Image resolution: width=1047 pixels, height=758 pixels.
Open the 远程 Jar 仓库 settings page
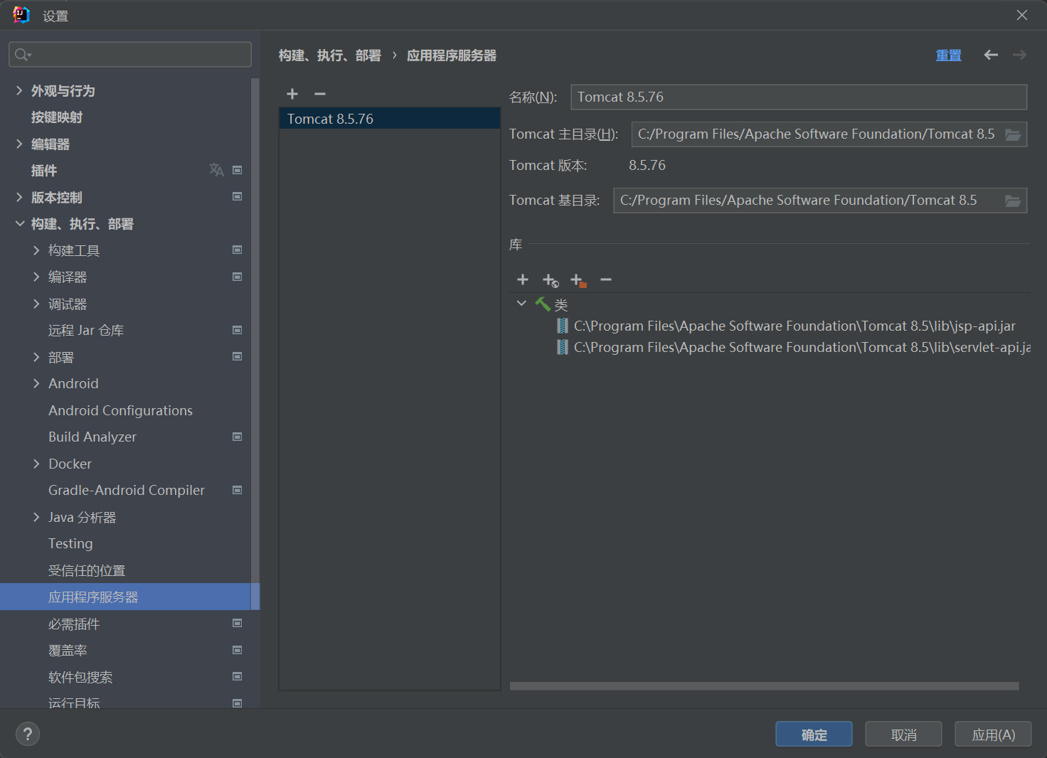pos(86,331)
